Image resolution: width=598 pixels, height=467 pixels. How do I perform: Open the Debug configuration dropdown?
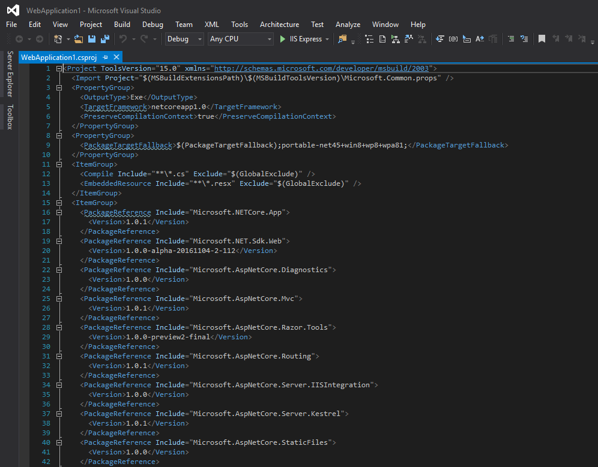point(184,39)
